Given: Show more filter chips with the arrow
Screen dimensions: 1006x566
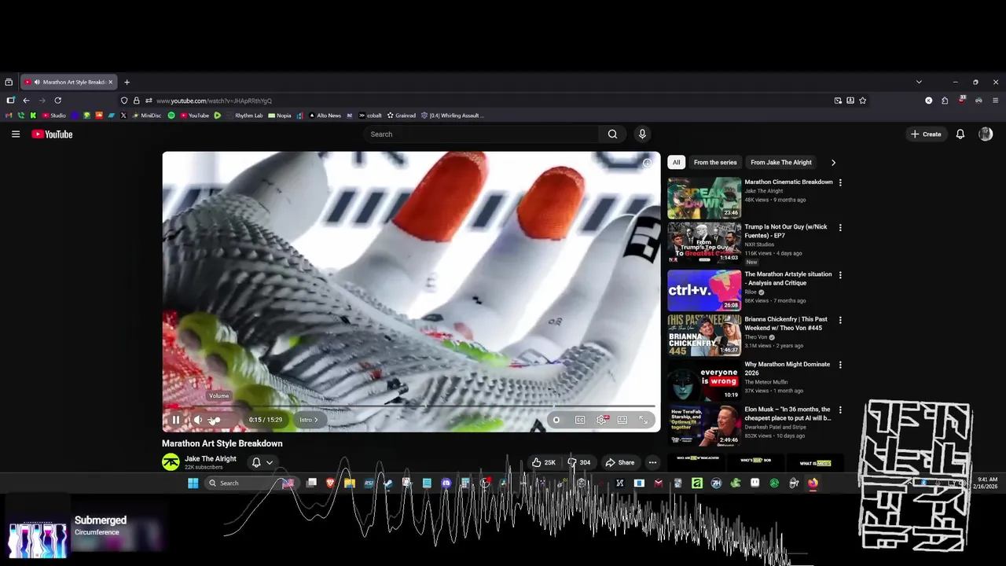Looking at the screenshot, I should coord(833,163).
